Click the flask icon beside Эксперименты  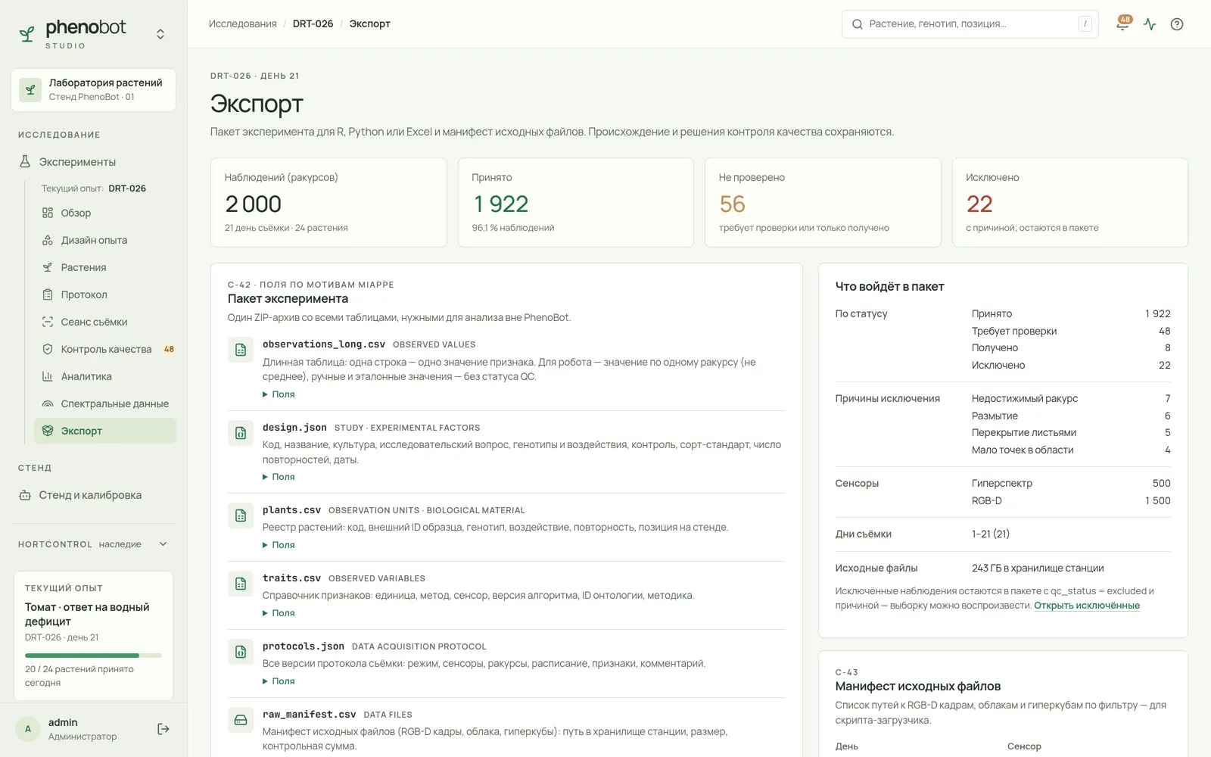[x=25, y=161]
